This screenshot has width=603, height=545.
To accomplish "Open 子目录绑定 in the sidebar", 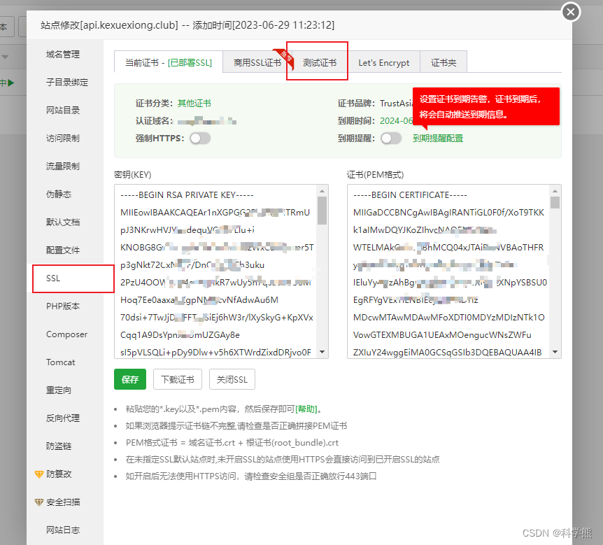I will 67,83.
